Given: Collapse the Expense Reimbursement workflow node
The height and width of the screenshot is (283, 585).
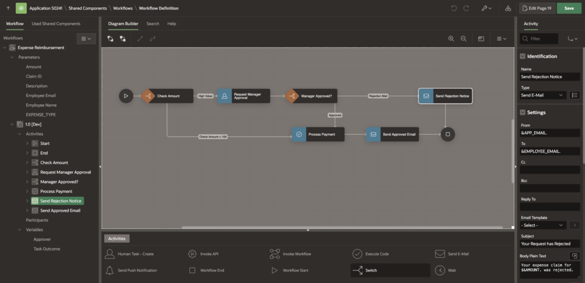Looking at the screenshot, I should 5,47.
